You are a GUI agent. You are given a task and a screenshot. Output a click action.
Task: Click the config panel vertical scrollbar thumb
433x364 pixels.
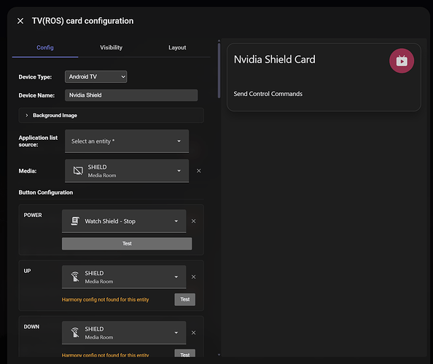tap(219, 71)
